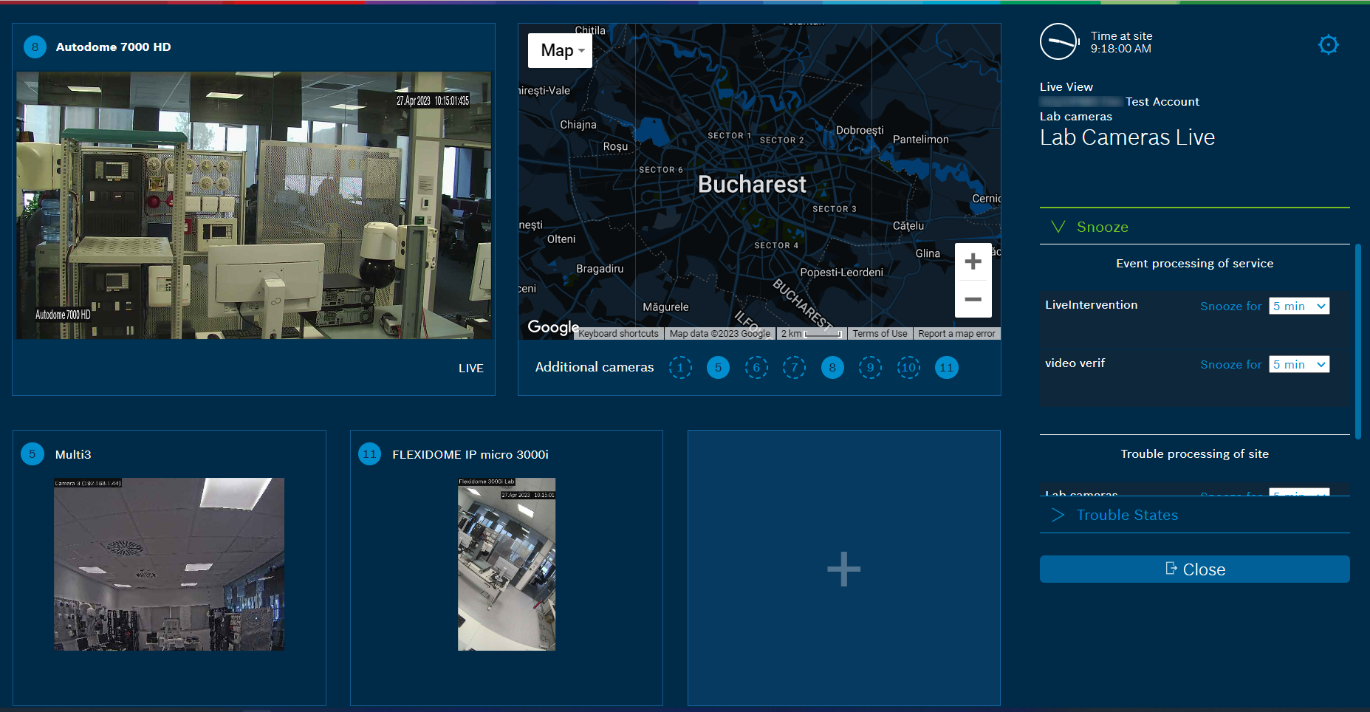Toggle additional camera 1
This screenshot has width=1370, height=712.
680,368
